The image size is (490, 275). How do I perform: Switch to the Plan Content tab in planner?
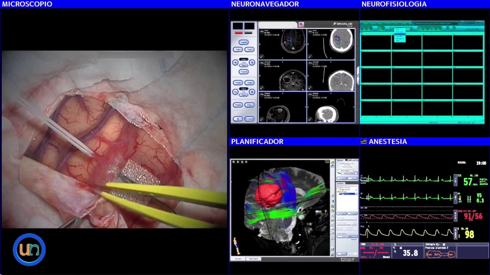pos(253,259)
